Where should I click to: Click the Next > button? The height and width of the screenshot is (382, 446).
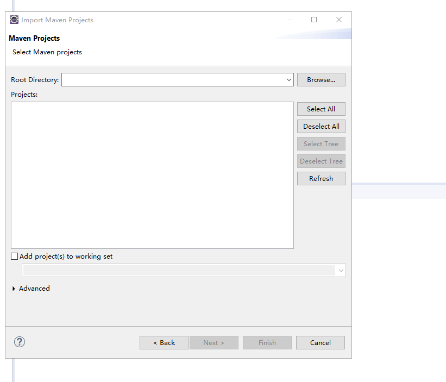[214, 342]
